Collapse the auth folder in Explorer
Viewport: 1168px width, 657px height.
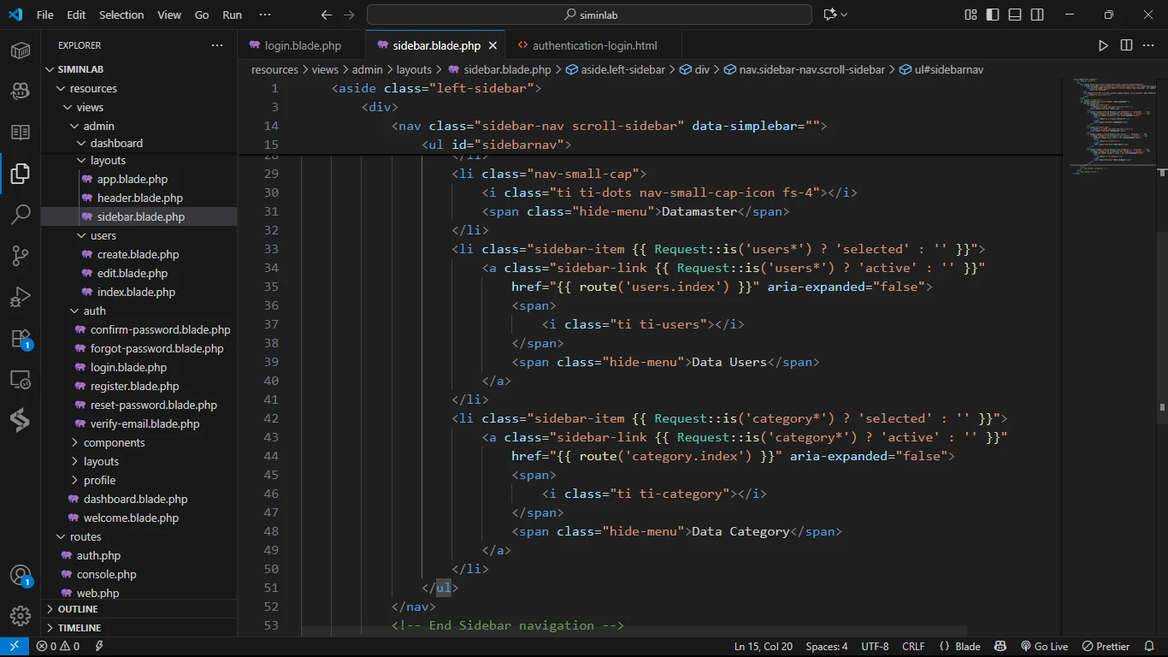(94, 311)
